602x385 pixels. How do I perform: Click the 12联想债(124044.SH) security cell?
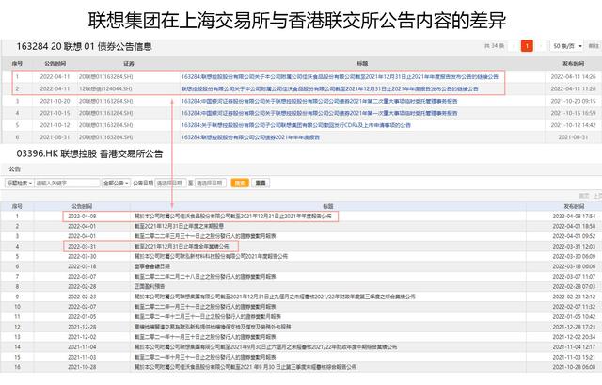pos(105,88)
